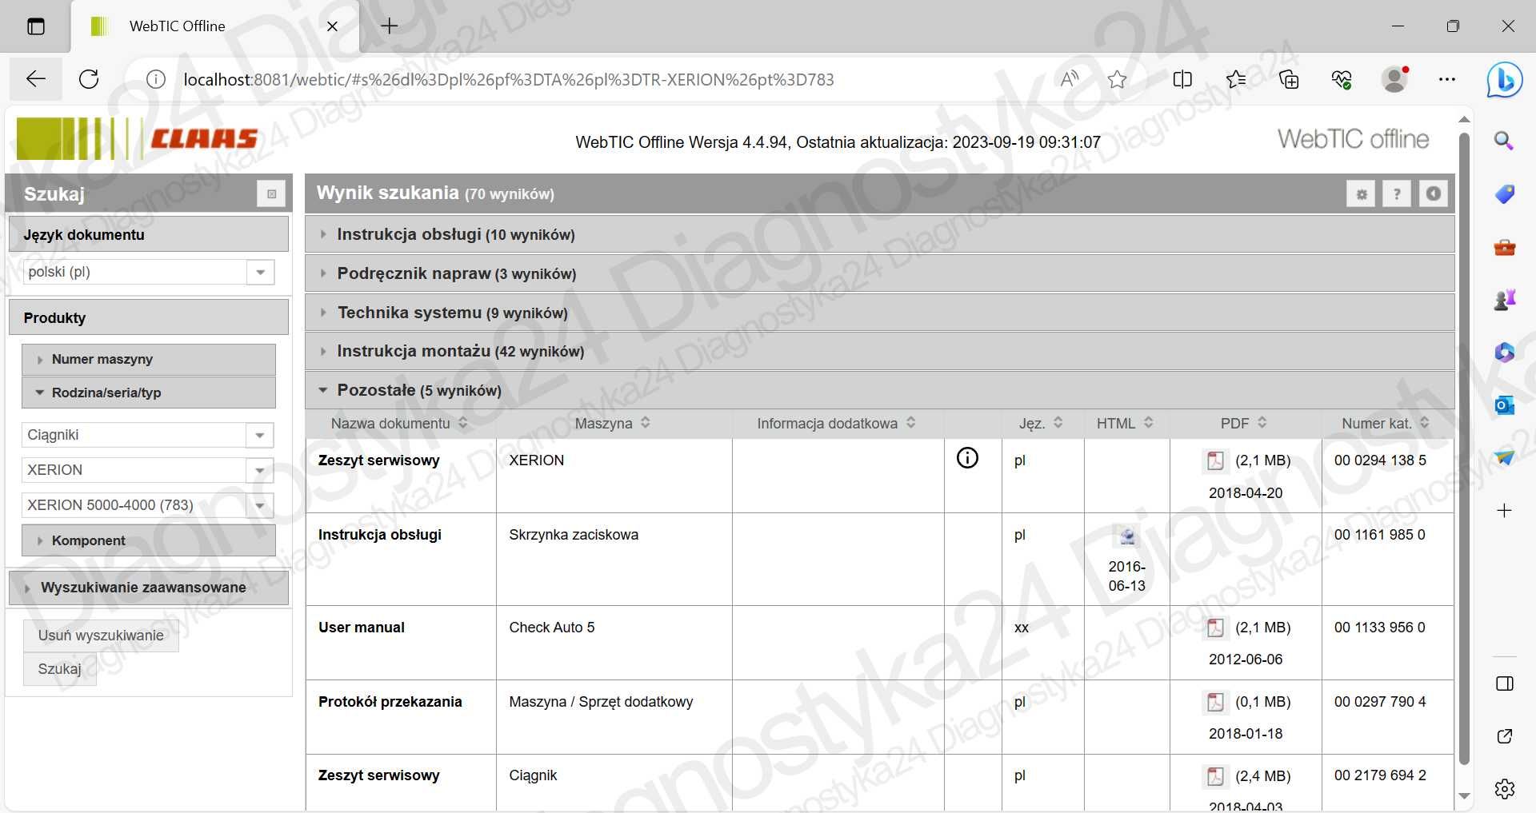Open PDF icon for User manual Check Auto 5
This screenshot has width=1536, height=813.
coord(1215,628)
